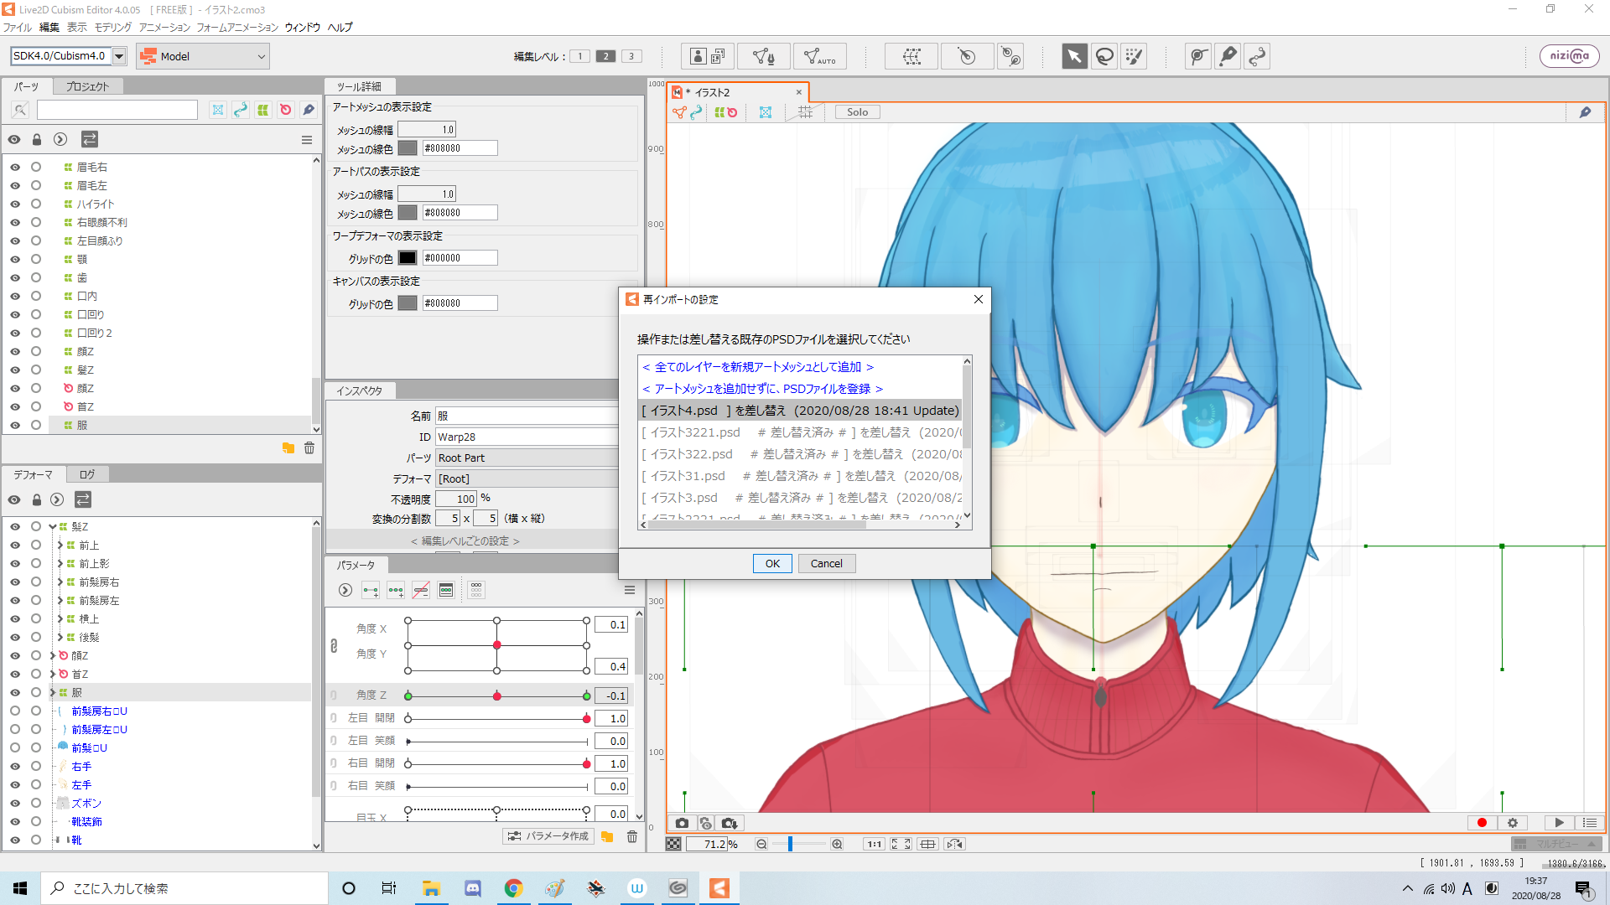The width and height of the screenshot is (1610, 905).
Task: Click the parameter panel hamburger menu
Action: tap(630, 590)
